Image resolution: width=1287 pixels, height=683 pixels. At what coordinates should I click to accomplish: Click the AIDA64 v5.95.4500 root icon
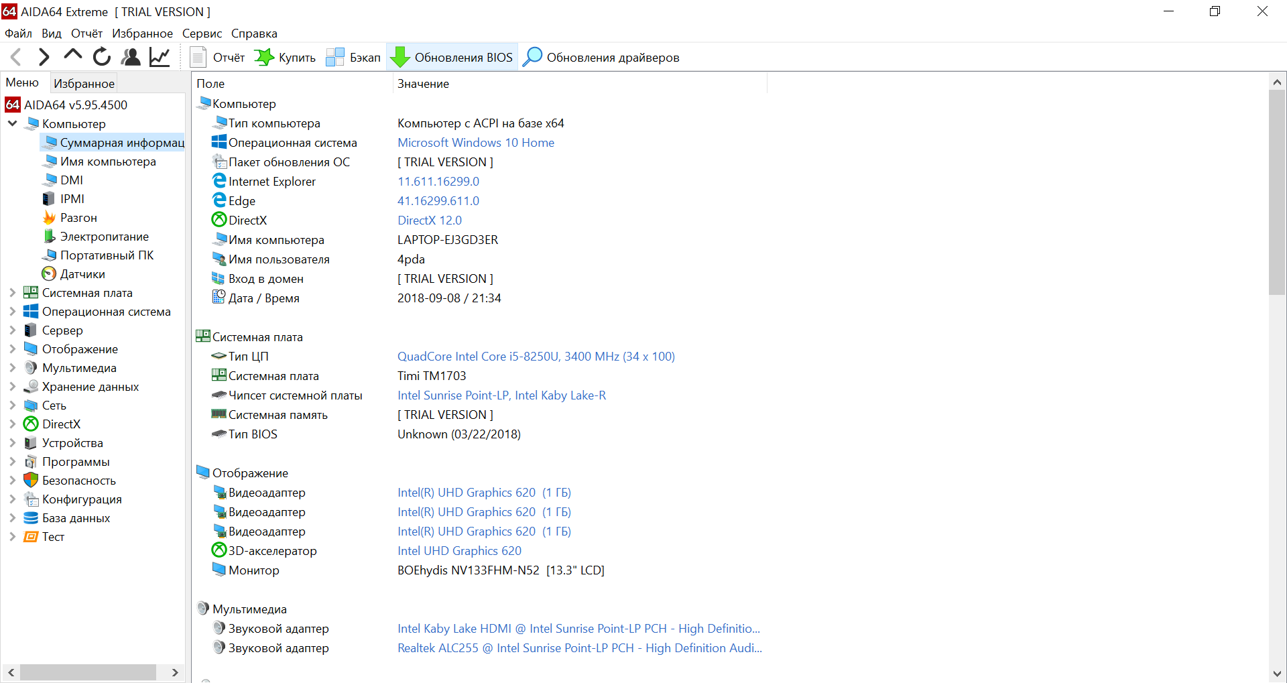13,105
